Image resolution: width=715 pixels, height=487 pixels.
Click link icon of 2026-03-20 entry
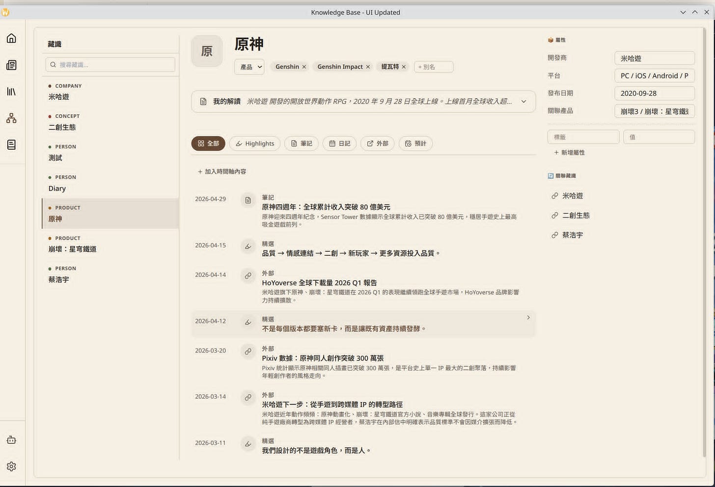click(248, 352)
